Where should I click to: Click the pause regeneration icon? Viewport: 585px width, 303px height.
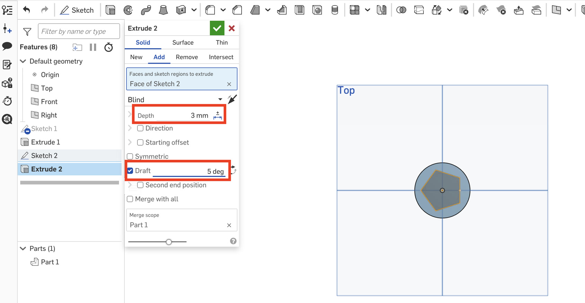pyautogui.click(x=93, y=47)
